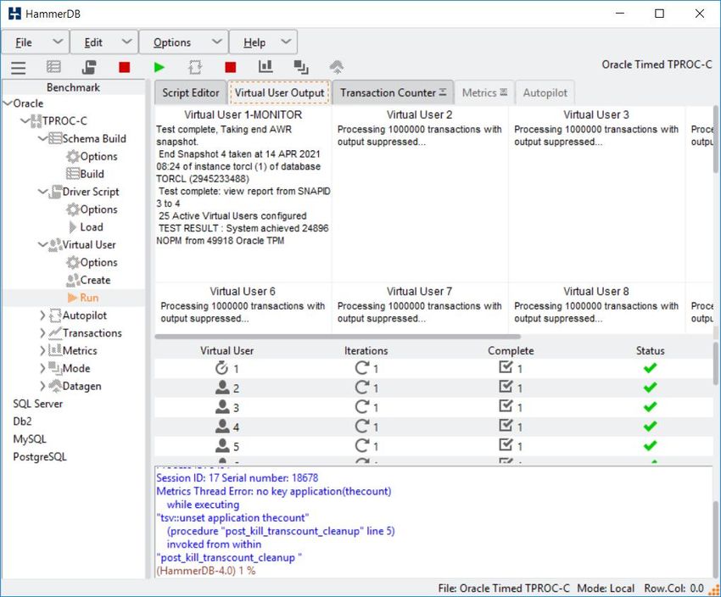721x597 pixels.
Task: Select SQL Server in benchmark tree
Action: [x=37, y=404]
